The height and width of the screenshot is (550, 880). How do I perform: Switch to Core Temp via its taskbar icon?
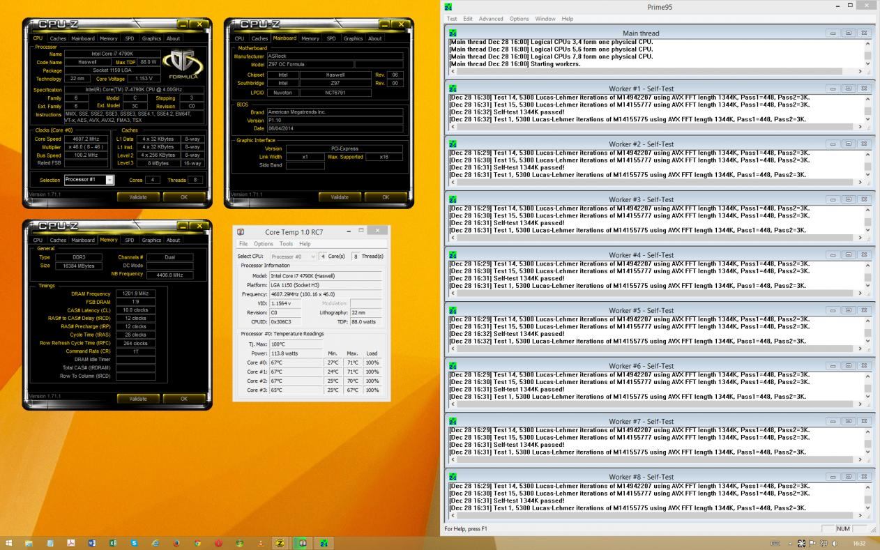(303, 543)
